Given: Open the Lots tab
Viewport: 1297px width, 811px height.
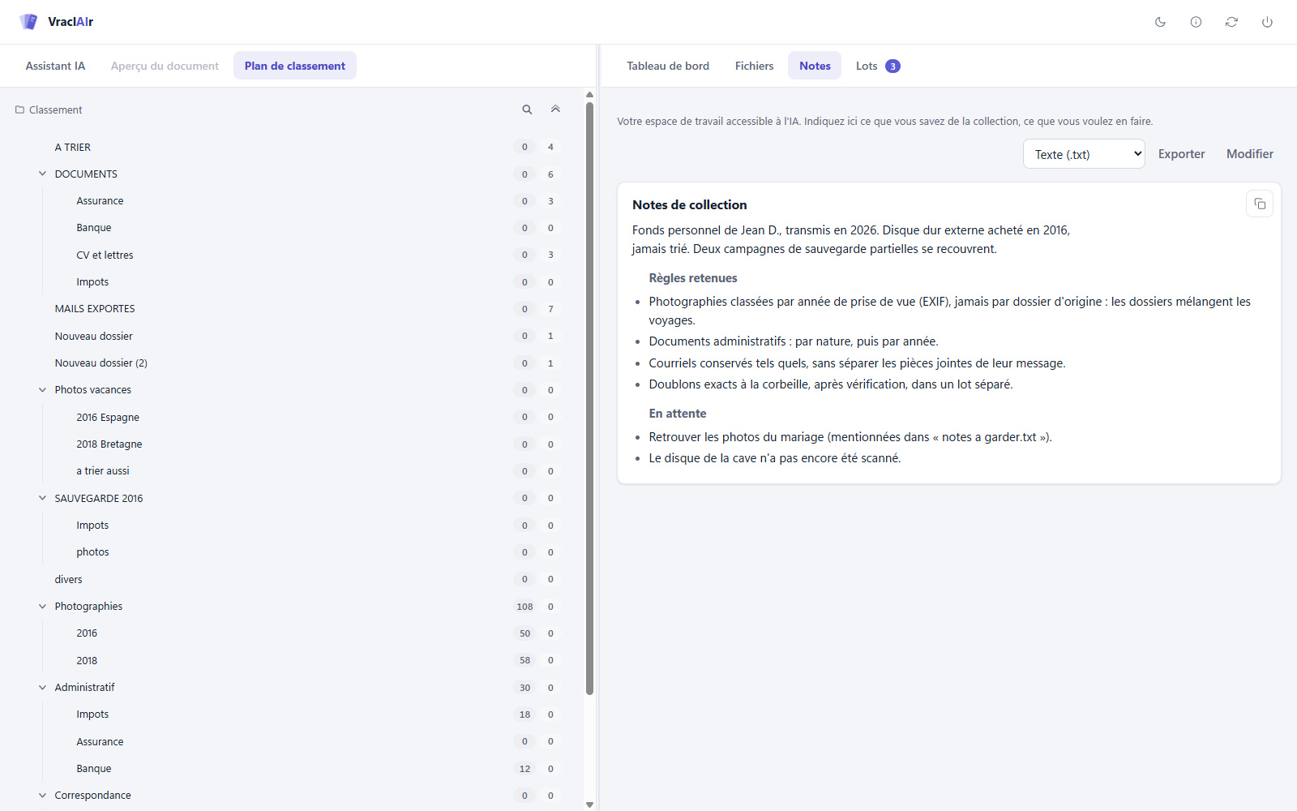Looking at the screenshot, I should pyautogui.click(x=877, y=66).
